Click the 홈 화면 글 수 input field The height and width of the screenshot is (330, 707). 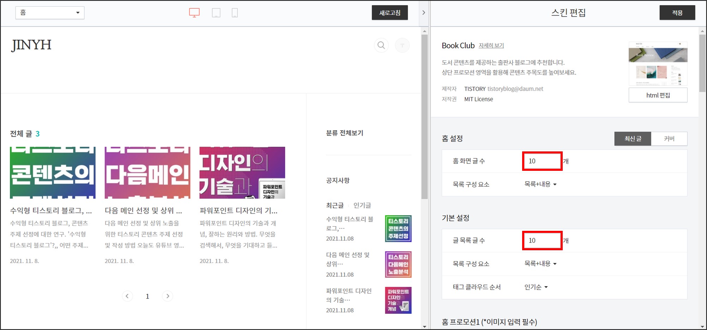542,161
